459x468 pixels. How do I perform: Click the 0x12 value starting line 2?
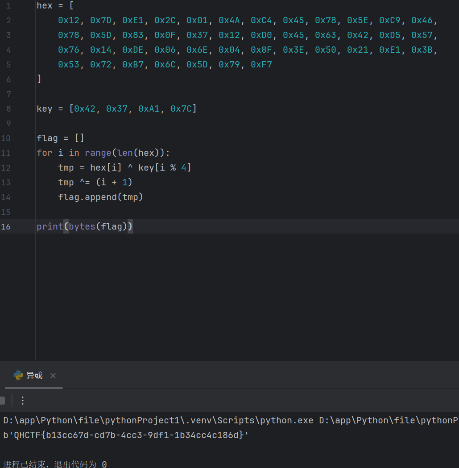click(x=69, y=21)
